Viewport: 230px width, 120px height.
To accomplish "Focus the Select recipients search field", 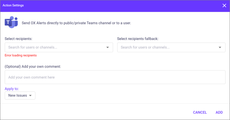I will [59, 47].
